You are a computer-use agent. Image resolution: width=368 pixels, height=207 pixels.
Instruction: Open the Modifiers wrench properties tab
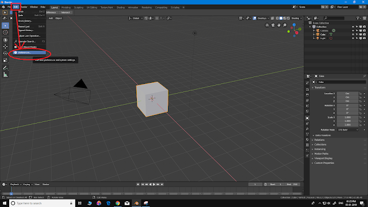(307, 129)
